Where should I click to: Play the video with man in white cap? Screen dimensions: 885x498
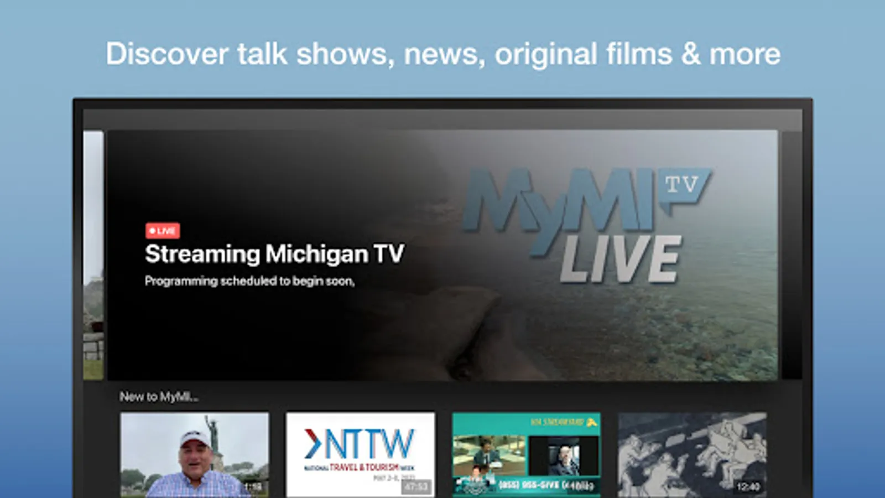(x=195, y=454)
